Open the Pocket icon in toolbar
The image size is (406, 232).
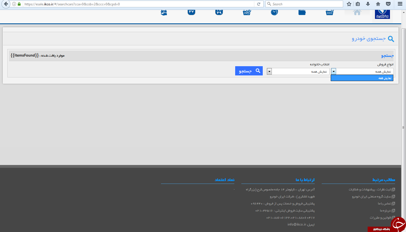click(388, 4)
